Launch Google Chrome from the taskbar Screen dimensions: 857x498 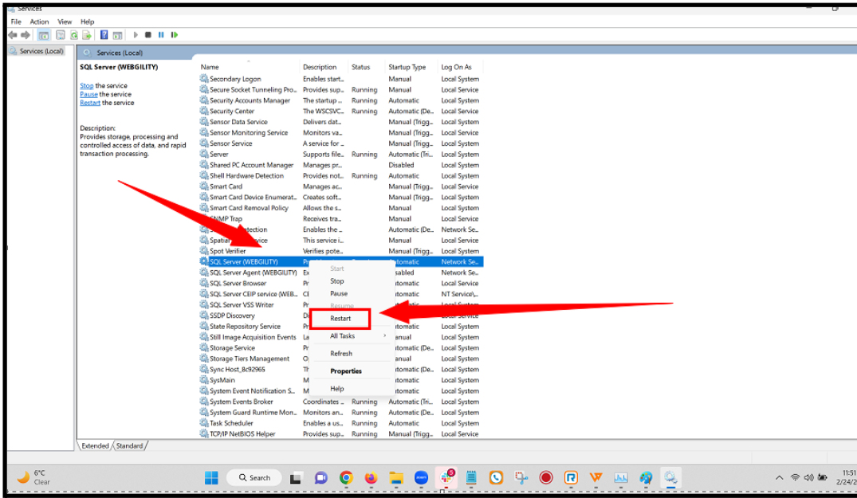click(x=346, y=478)
